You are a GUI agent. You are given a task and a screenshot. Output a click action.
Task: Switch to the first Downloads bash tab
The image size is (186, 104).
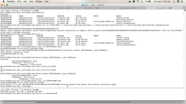click(18, 8)
